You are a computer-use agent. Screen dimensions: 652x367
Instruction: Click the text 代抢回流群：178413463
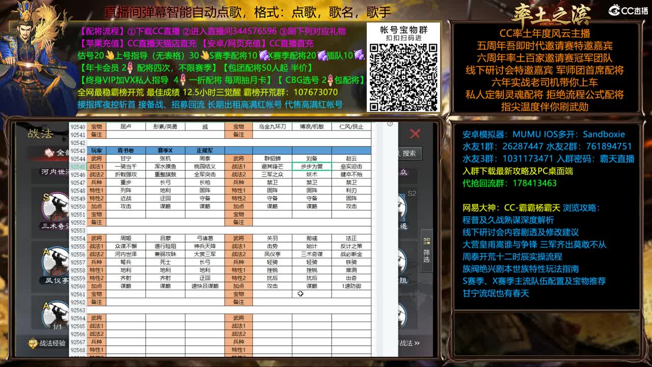point(509,183)
